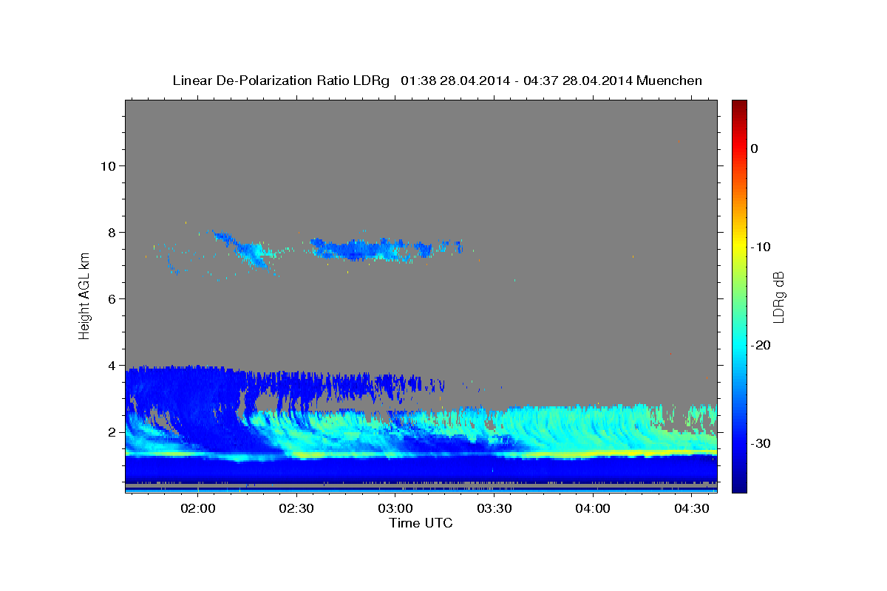887x591 pixels.
Task: Select the 04:30 time tick label
Action: click(x=692, y=508)
